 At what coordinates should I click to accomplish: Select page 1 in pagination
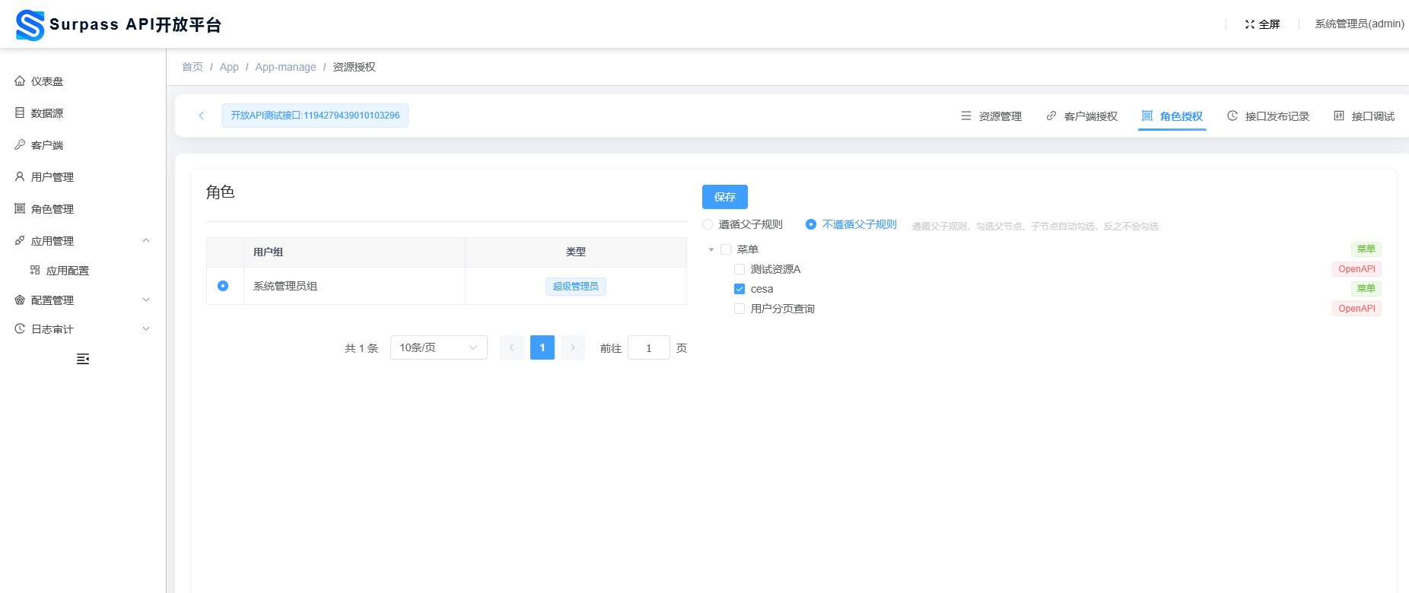click(x=542, y=347)
